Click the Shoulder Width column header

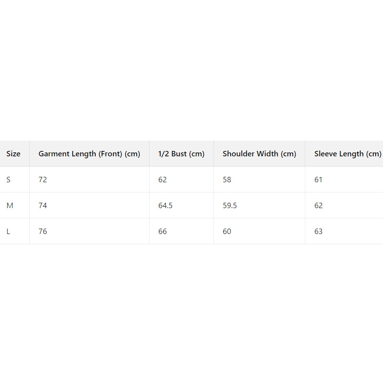point(259,154)
